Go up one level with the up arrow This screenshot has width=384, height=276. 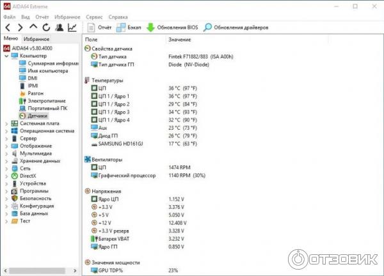[33, 27]
